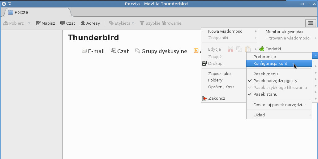Open the hamburger application menu button
The image size is (318, 159).
click(x=311, y=23)
